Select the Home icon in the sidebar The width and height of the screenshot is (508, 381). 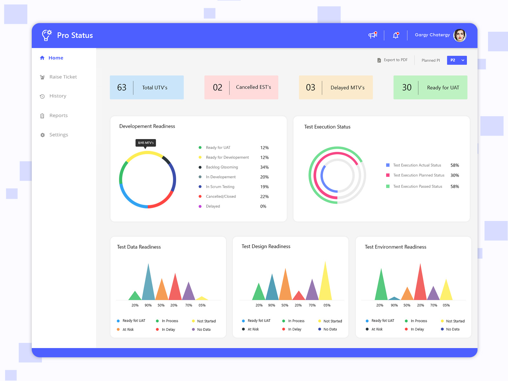42,58
